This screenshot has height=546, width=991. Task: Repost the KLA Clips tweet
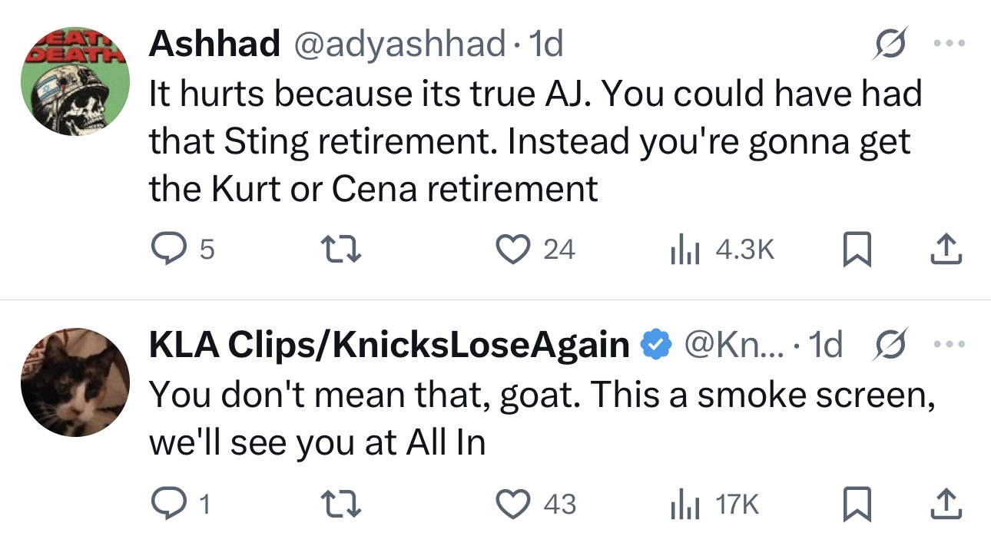[340, 504]
